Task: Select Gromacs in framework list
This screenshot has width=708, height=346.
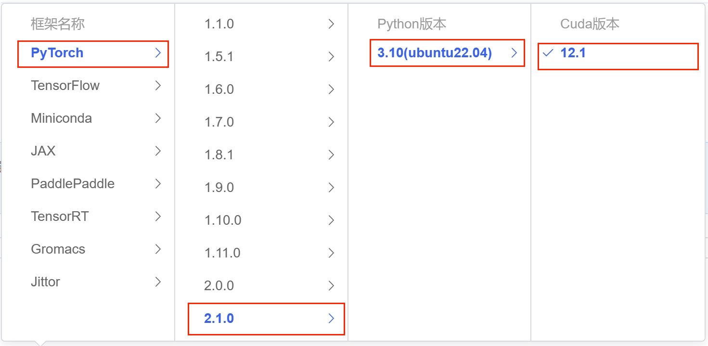Action: (58, 249)
